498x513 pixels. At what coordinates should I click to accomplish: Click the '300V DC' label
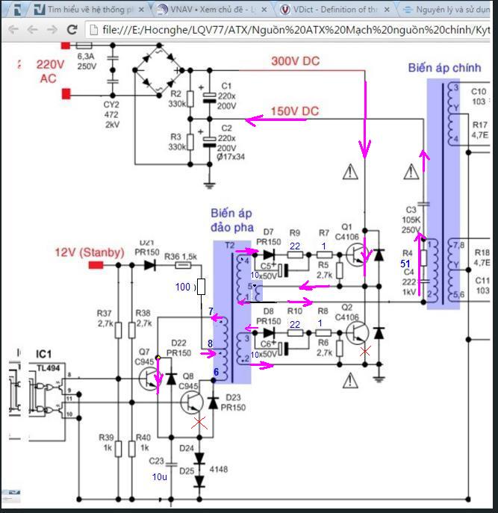point(295,61)
